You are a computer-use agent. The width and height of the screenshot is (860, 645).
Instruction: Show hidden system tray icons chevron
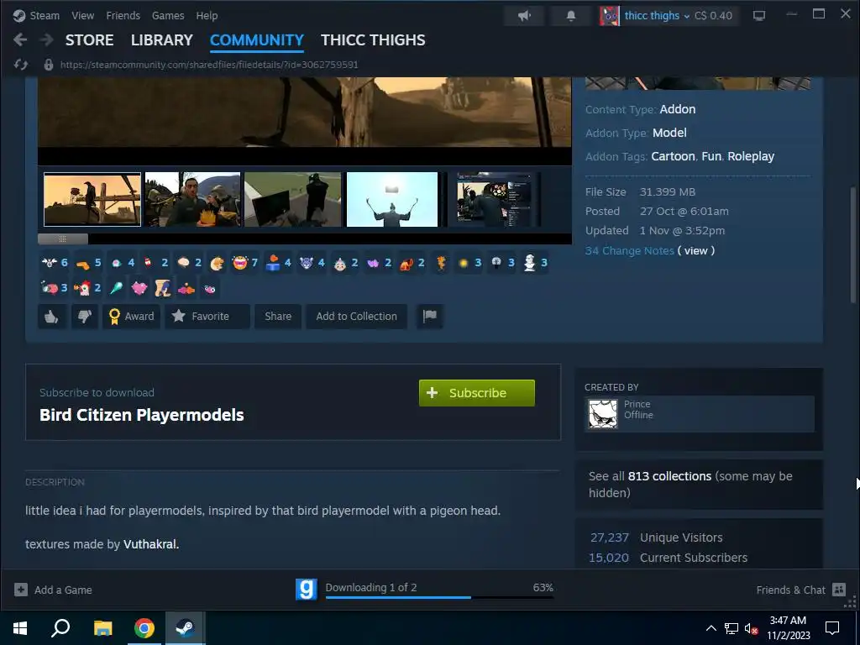pos(711,628)
